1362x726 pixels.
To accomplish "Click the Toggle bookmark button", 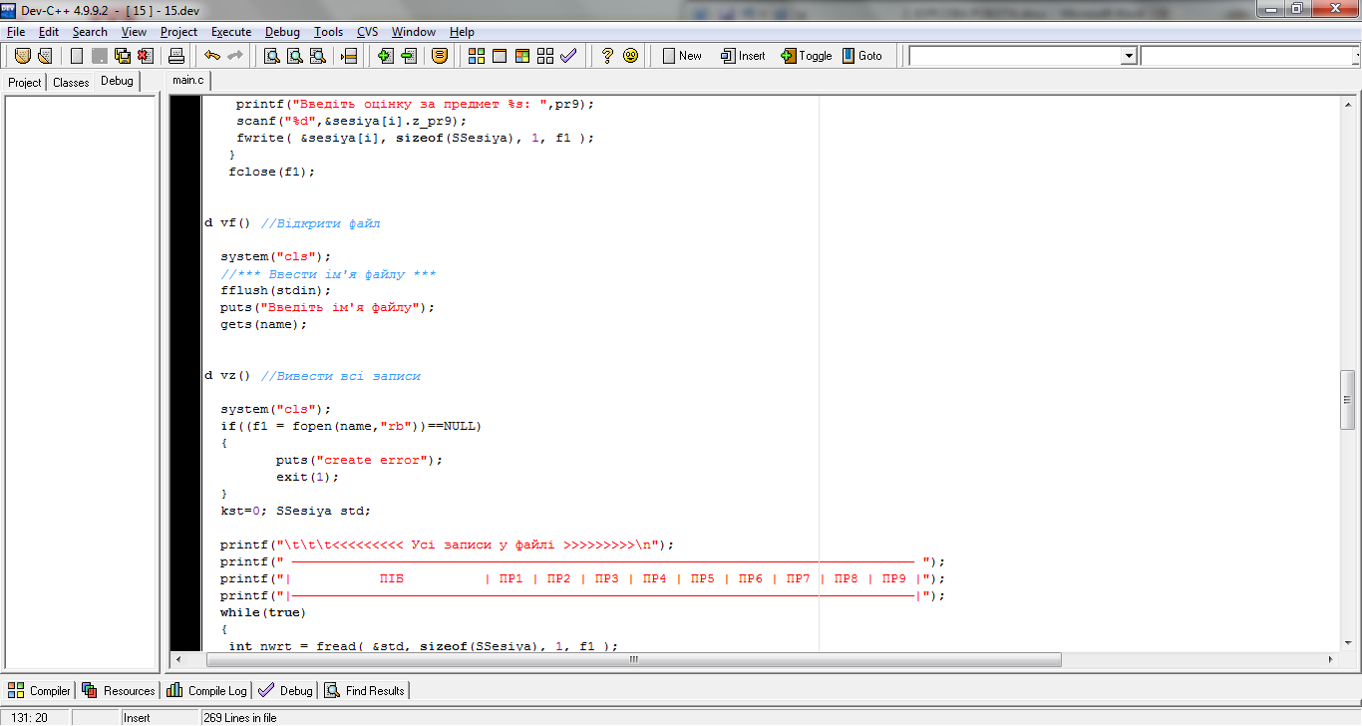I will tap(807, 56).
